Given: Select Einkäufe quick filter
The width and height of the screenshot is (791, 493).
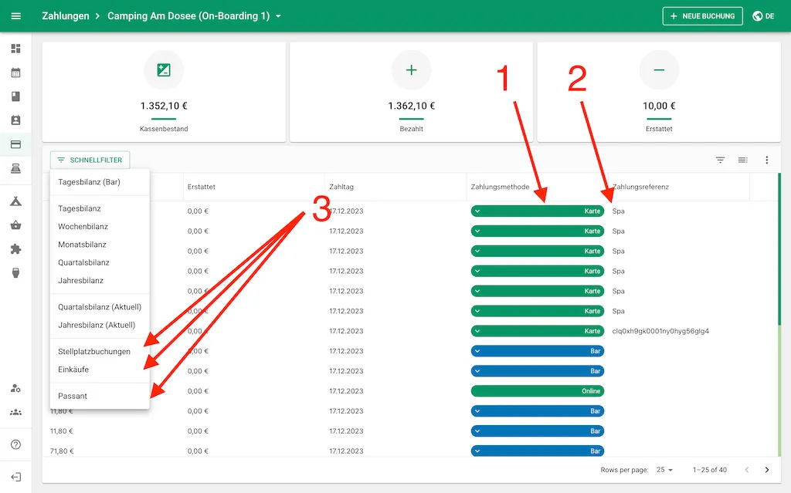Looking at the screenshot, I should [x=100, y=370].
